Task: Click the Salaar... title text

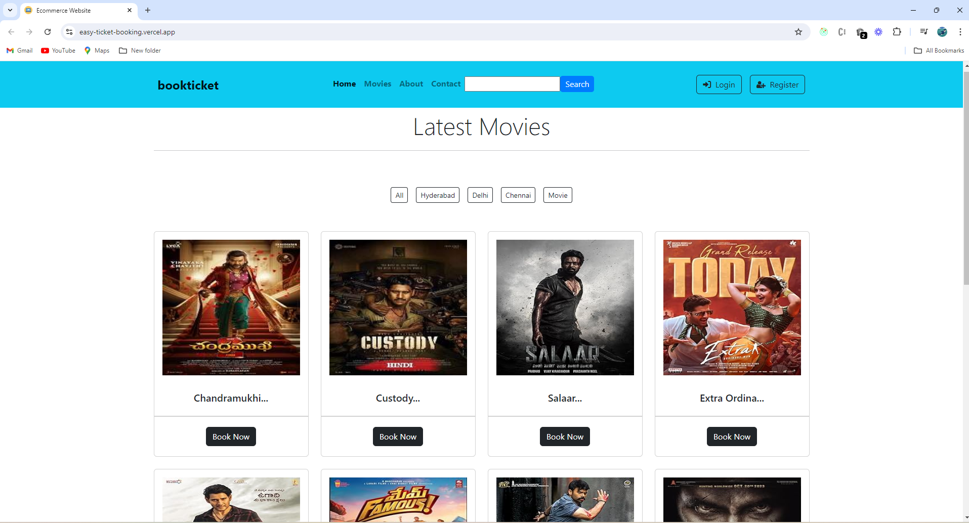Action: [x=565, y=398]
